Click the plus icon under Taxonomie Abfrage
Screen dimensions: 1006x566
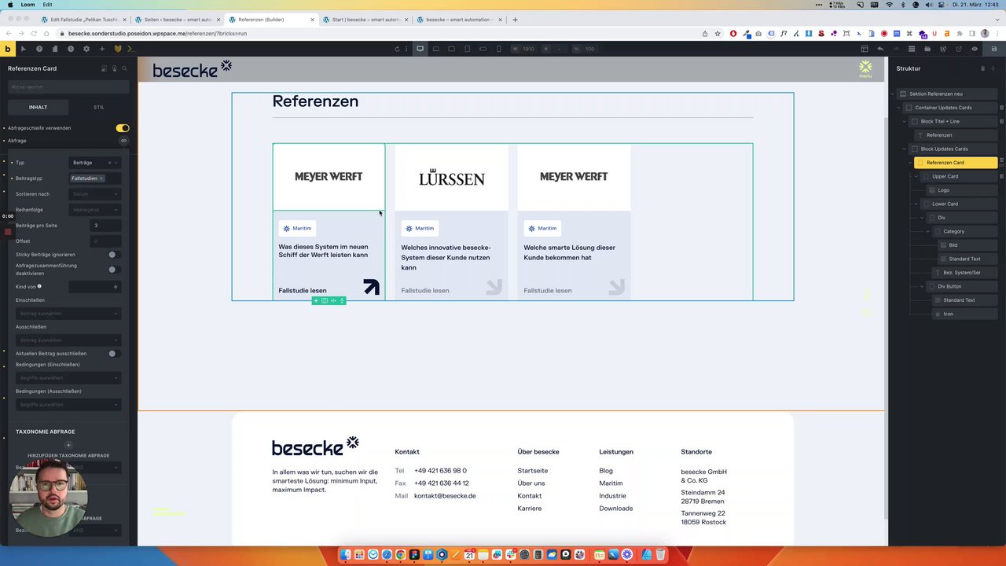pyautogui.click(x=68, y=445)
